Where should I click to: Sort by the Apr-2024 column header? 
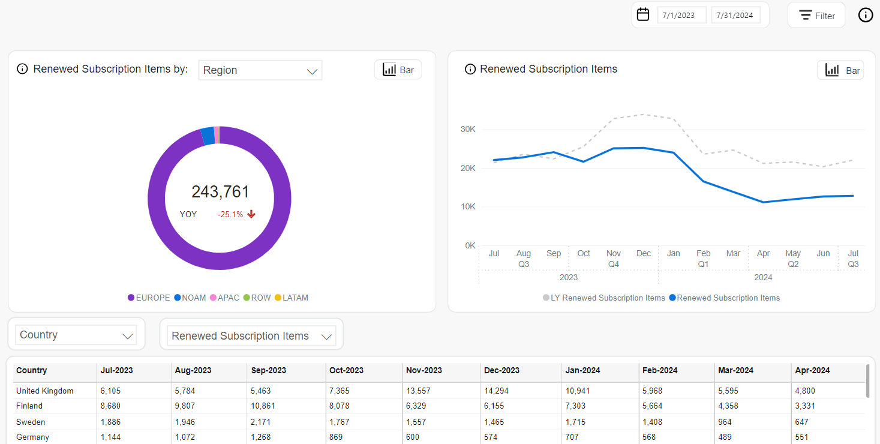828,371
